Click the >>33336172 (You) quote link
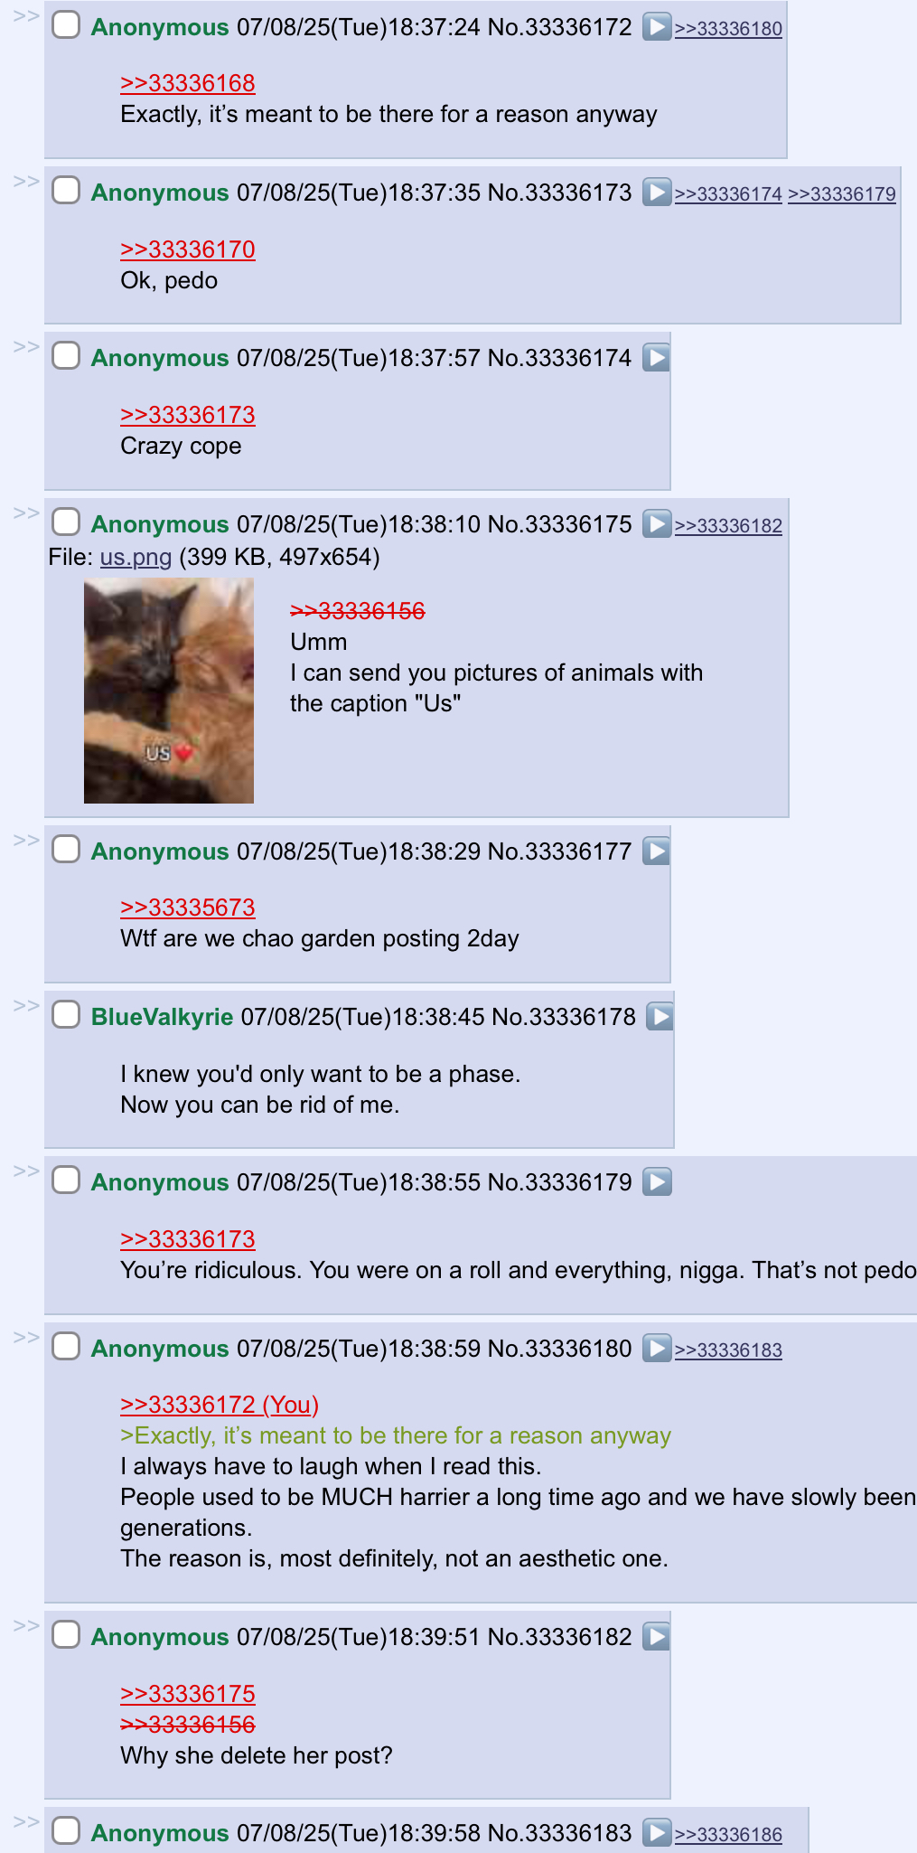 coord(220,1405)
